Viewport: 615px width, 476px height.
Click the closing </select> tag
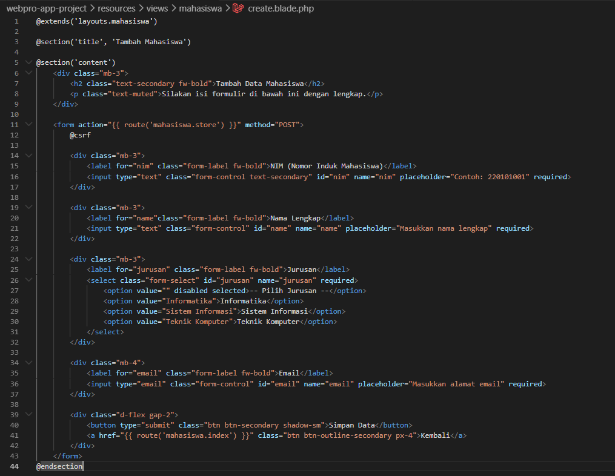coord(105,332)
